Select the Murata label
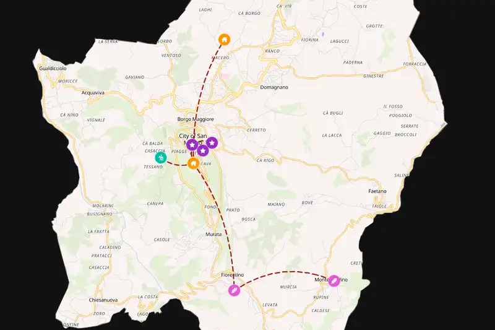 pos(213,234)
